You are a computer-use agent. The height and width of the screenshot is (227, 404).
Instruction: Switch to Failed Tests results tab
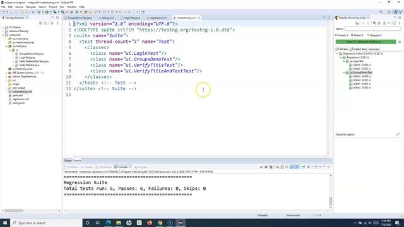pyautogui.click(x=359, y=49)
